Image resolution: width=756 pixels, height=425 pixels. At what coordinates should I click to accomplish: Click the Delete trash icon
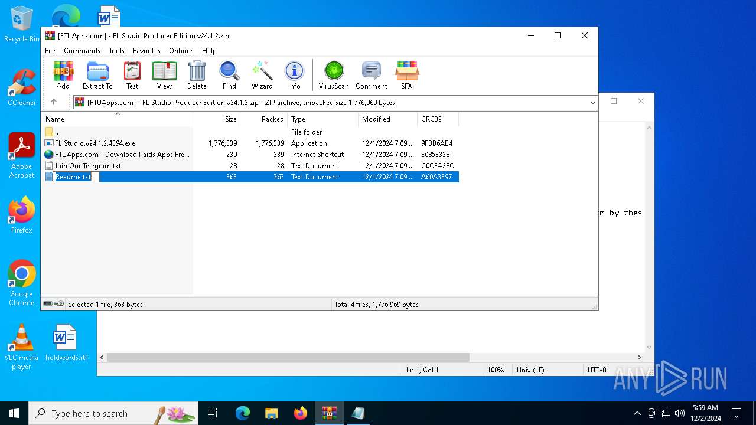pos(197,75)
